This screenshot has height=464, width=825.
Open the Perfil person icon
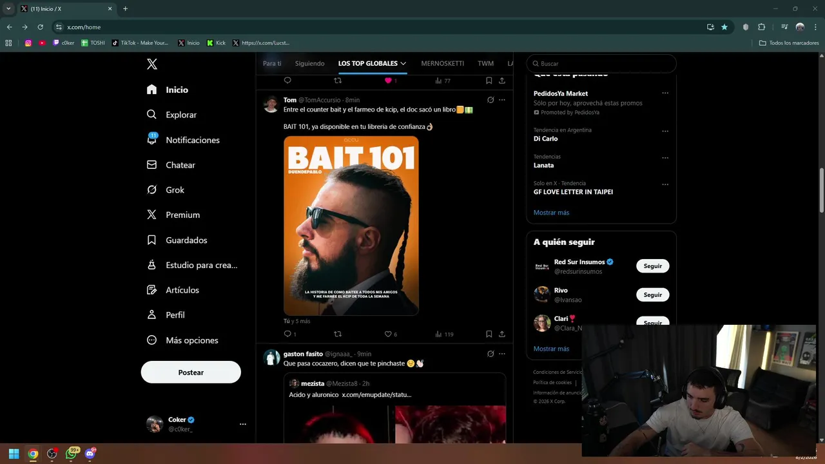tap(151, 314)
